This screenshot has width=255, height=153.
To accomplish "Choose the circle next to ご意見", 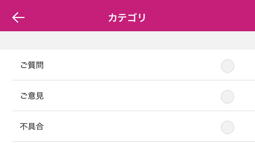I will (228, 97).
